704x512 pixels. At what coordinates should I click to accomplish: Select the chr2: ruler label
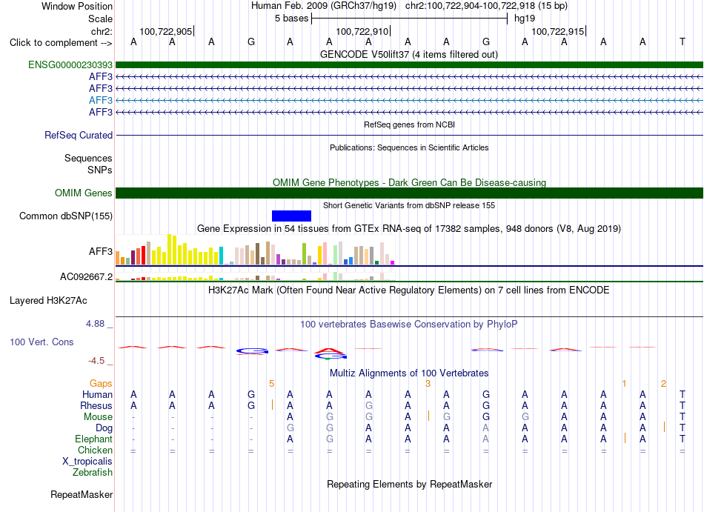pos(102,31)
